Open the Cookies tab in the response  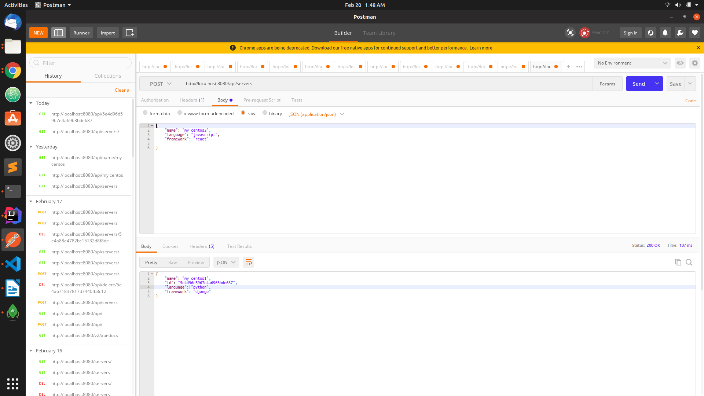(x=170, y=246)
